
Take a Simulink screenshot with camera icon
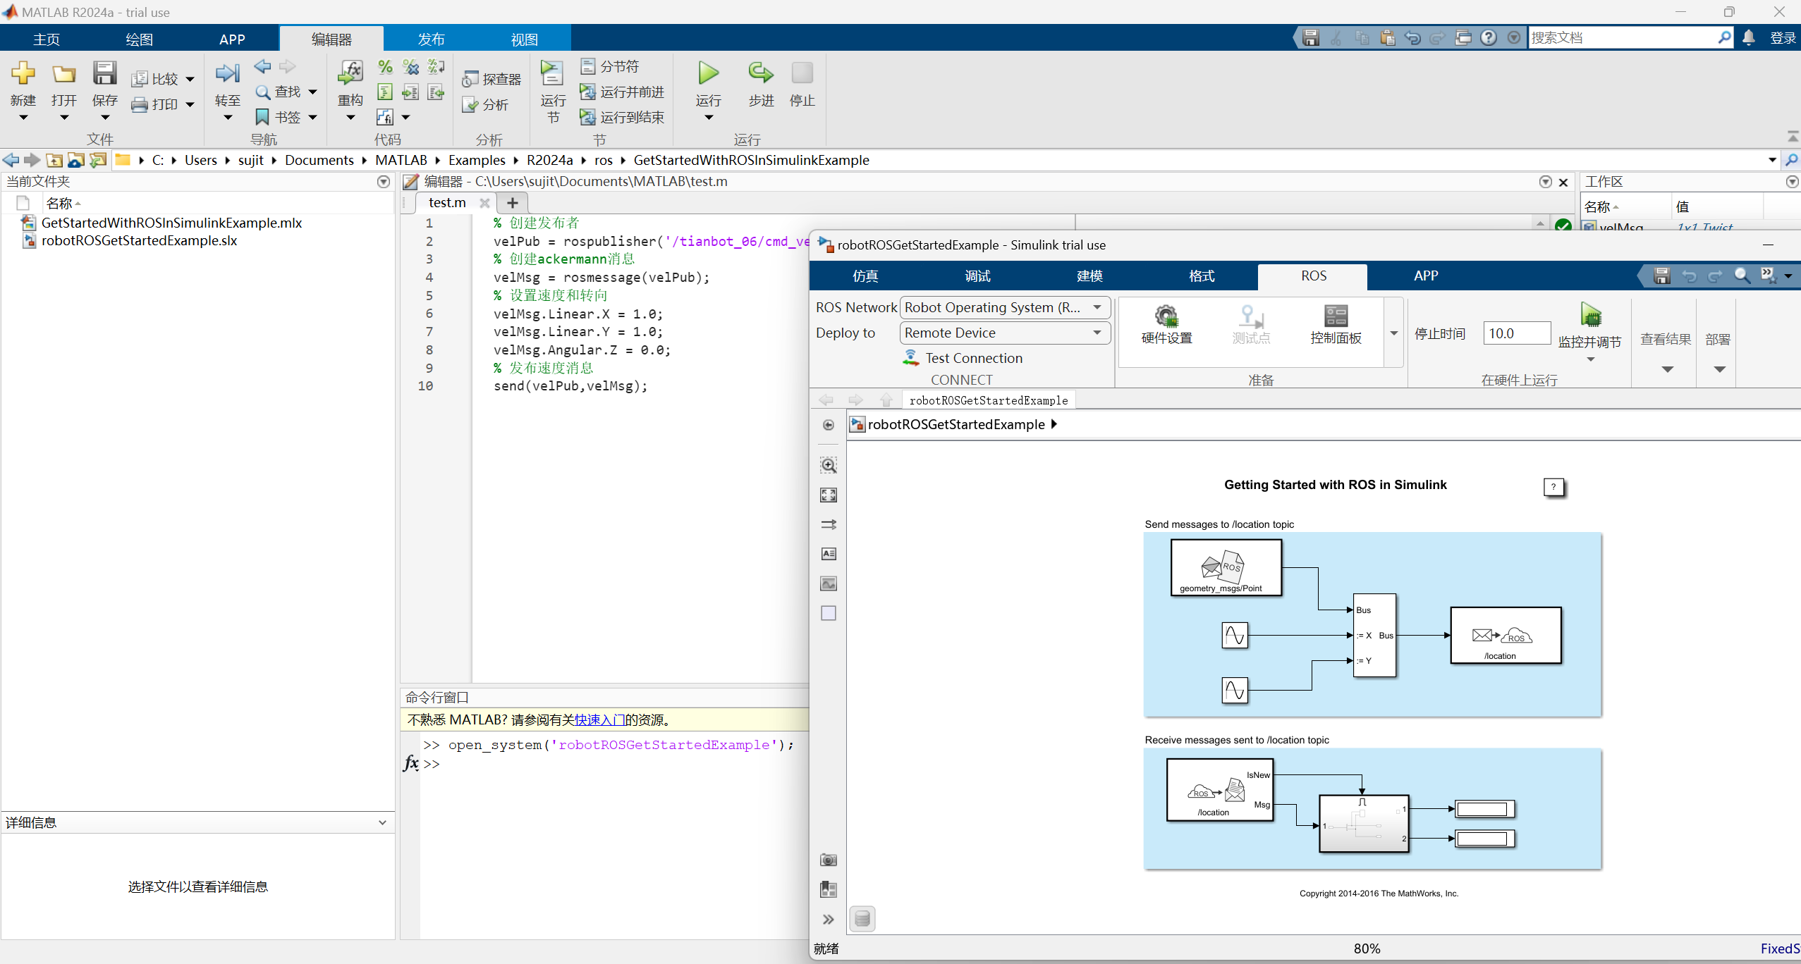pyautogui.click(x=829, y=860)
